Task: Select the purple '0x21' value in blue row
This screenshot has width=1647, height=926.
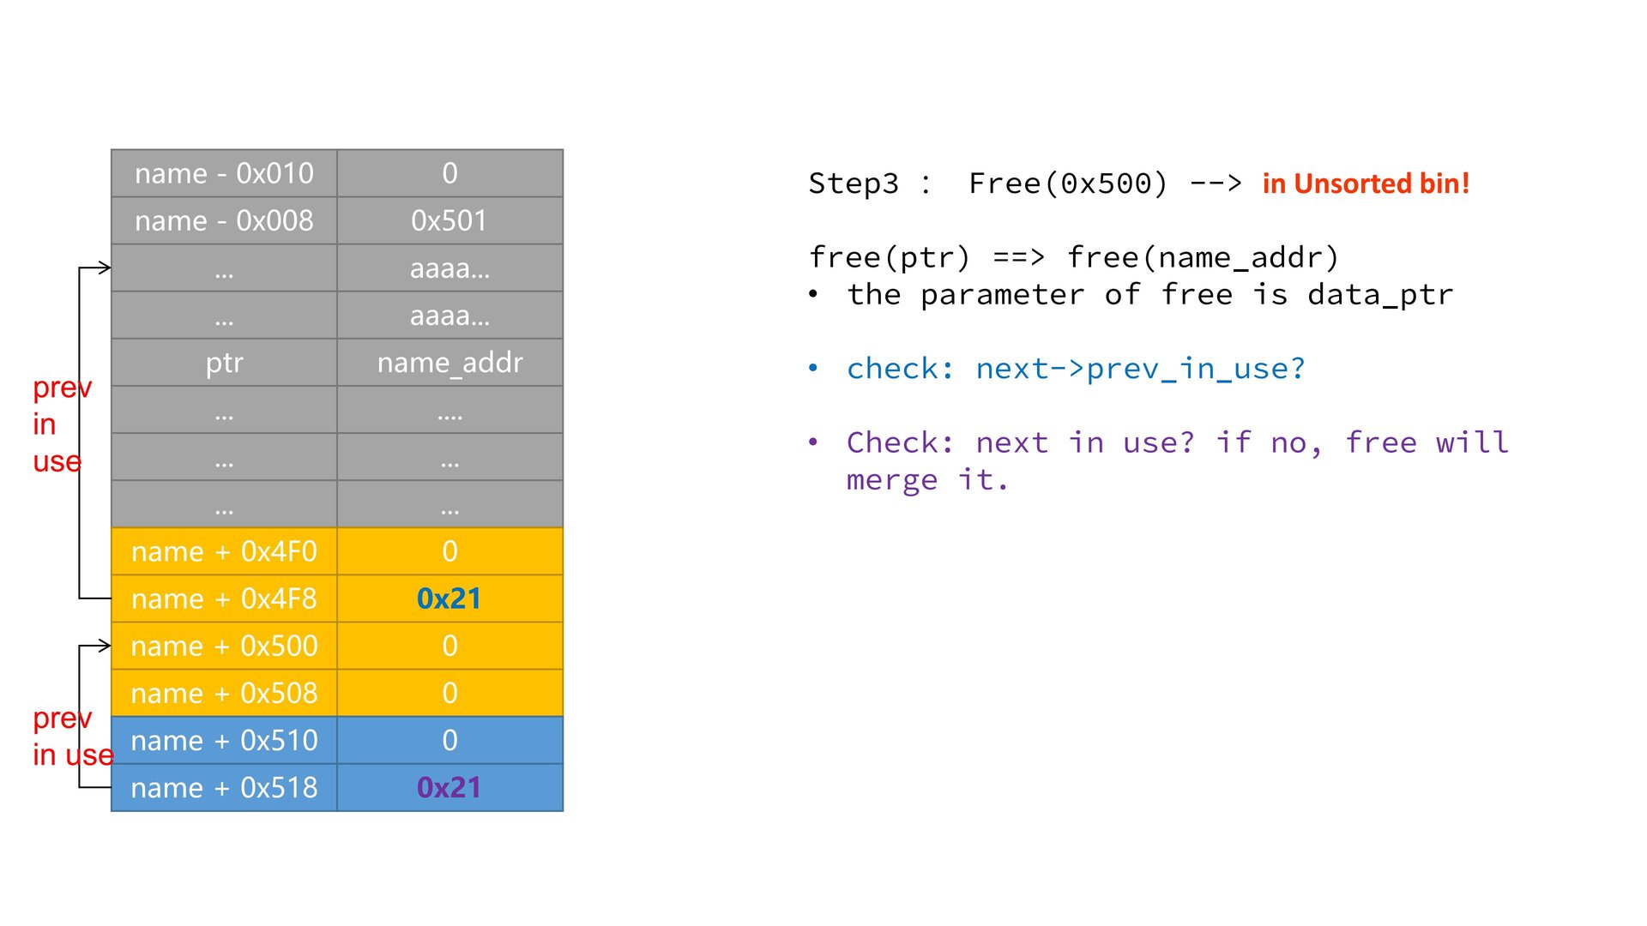Action: [449, 787]
